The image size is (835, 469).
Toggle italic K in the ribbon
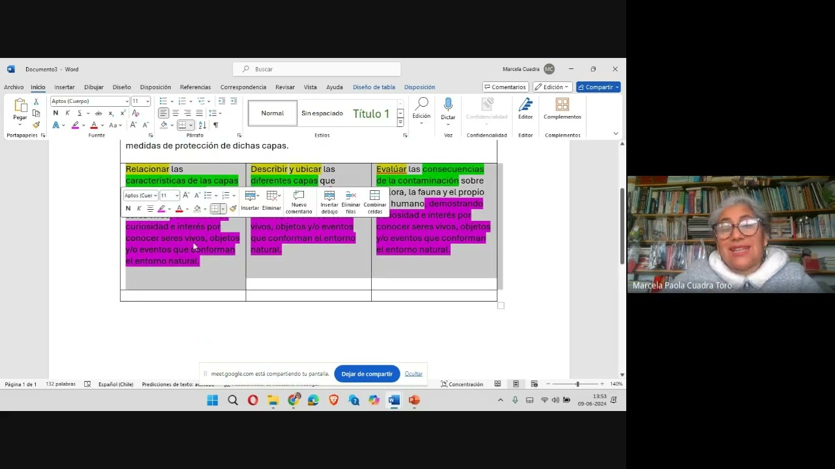(x=67, y=113)
